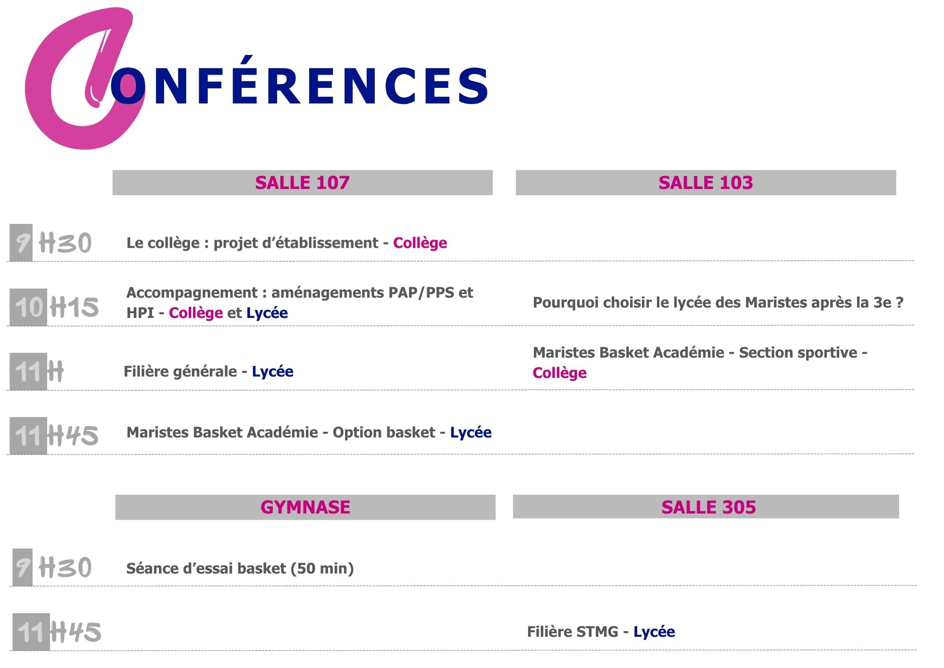This screenshot has height=668, width=944.
Task: Click the 9H30 badge beside the collège project session
Action: click(x=51, y=243)
